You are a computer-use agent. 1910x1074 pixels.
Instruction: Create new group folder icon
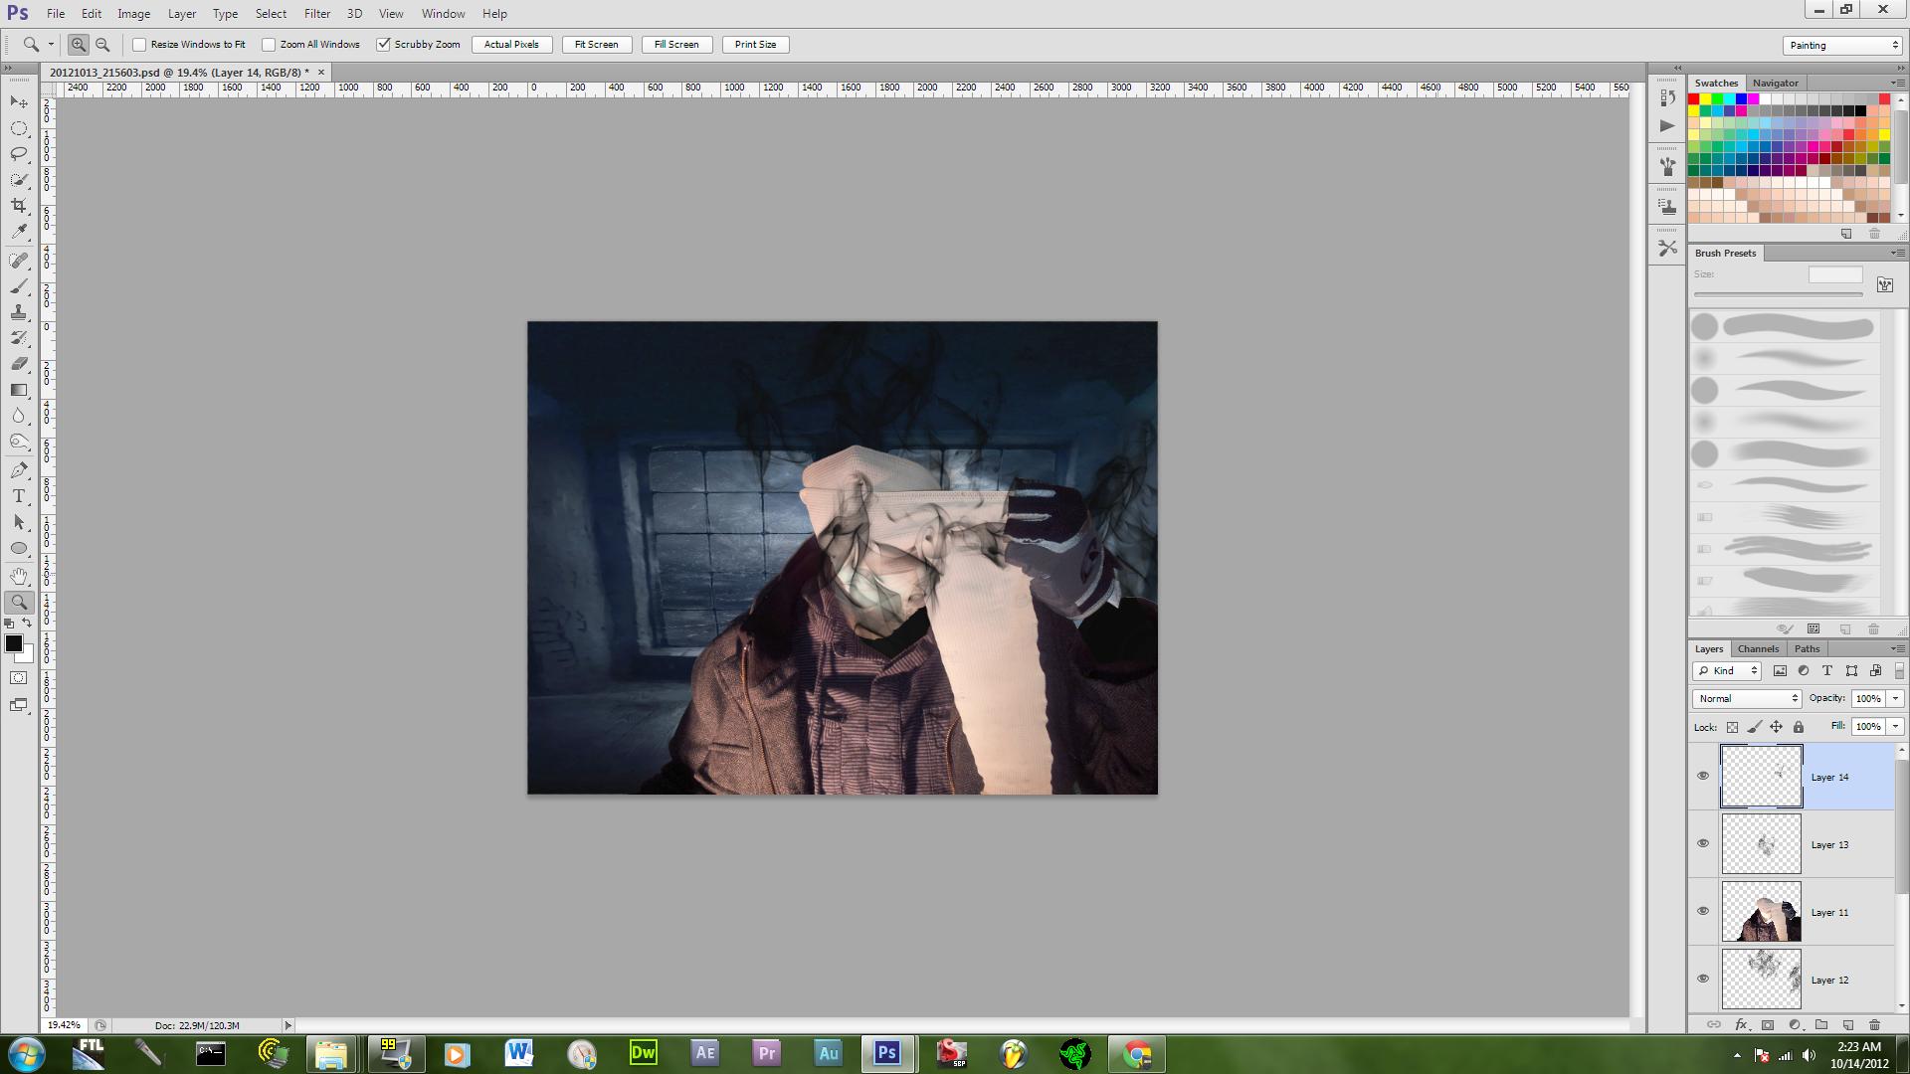[1821, 1024]
